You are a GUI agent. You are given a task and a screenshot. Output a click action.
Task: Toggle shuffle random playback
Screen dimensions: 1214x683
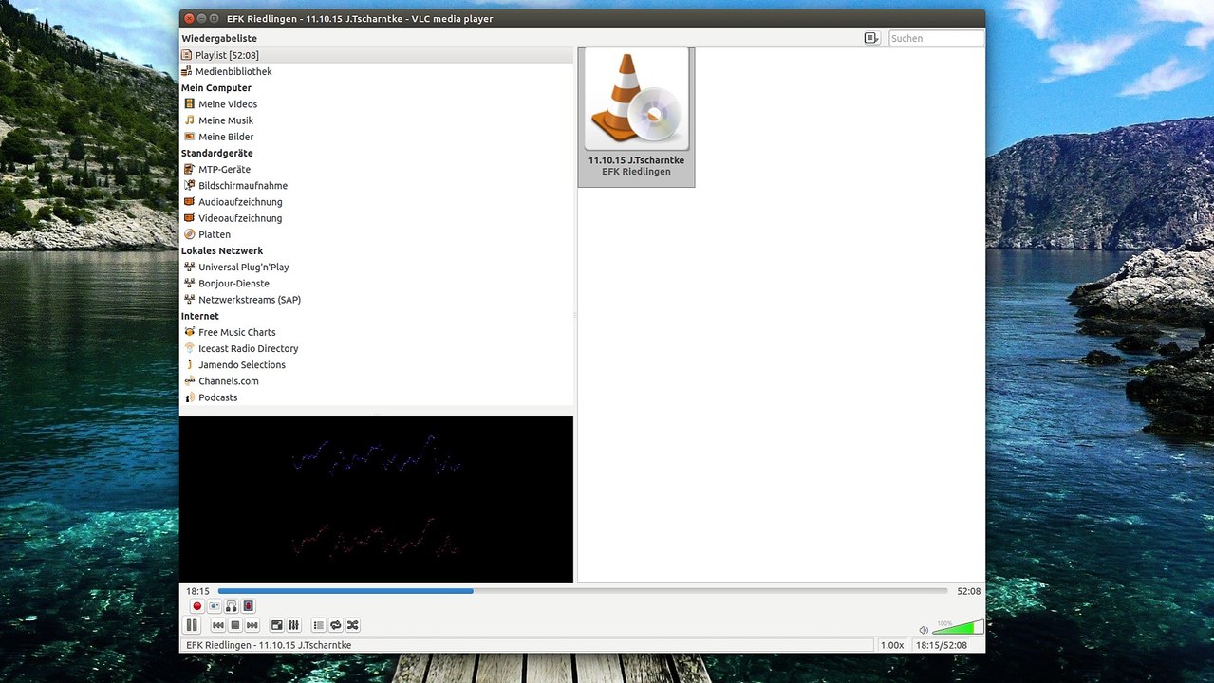(x=353, y=625)
